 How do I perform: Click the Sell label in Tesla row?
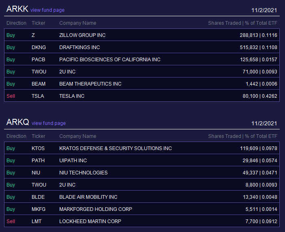click(11, 96)
